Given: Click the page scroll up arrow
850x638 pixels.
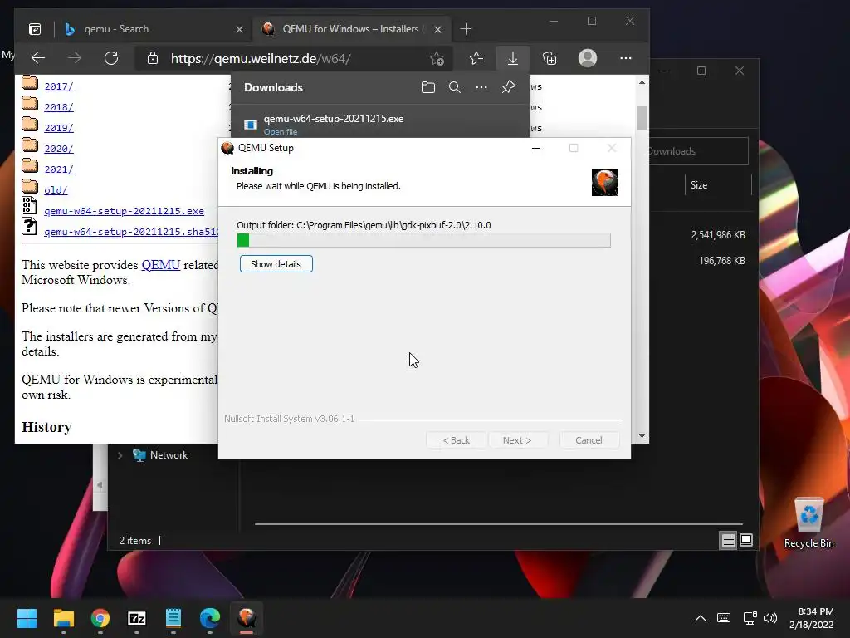Looking at the screenshot, I should pos(642,83).
